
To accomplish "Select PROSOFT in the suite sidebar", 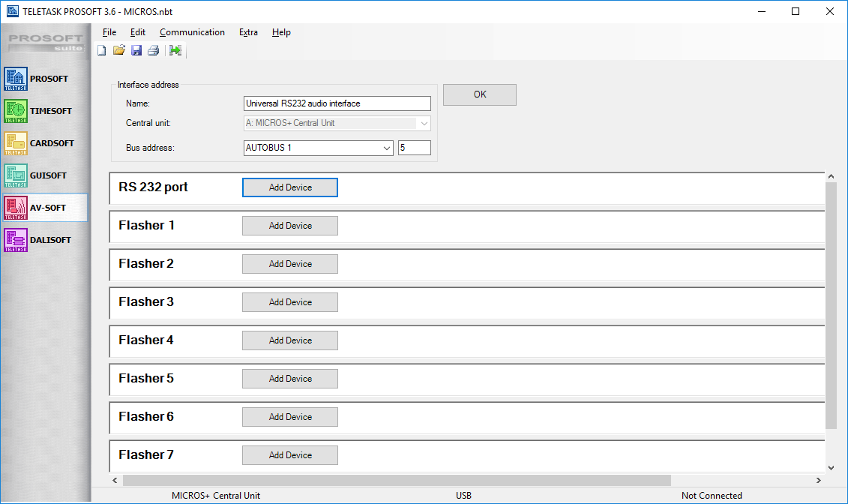I will pyautogui.click(x=44, y=79).
